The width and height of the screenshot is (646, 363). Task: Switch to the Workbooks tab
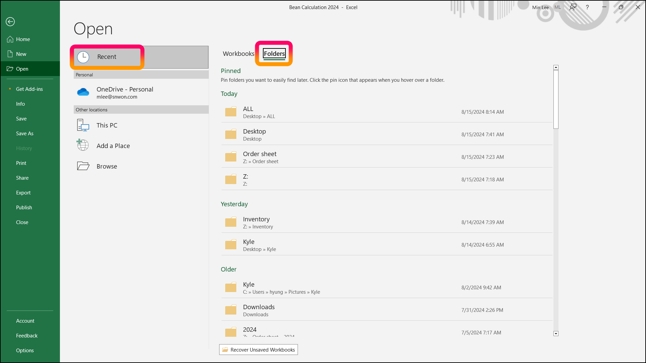click(238, 54)
